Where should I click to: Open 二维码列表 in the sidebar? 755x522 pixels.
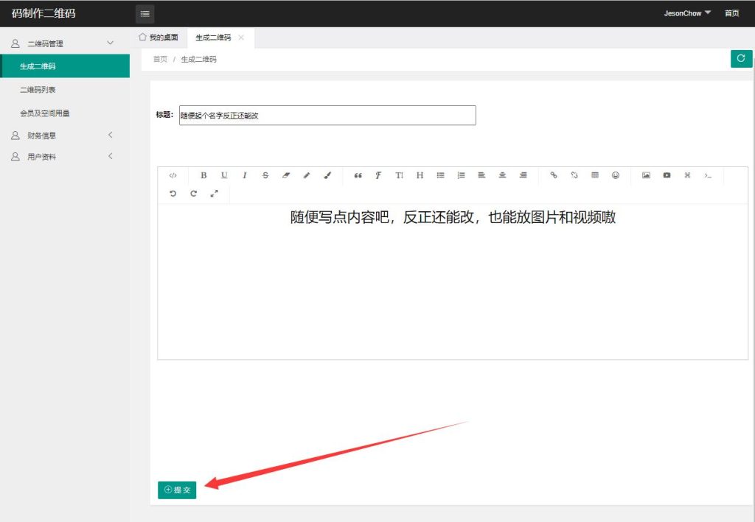click(x=38, y=90)
